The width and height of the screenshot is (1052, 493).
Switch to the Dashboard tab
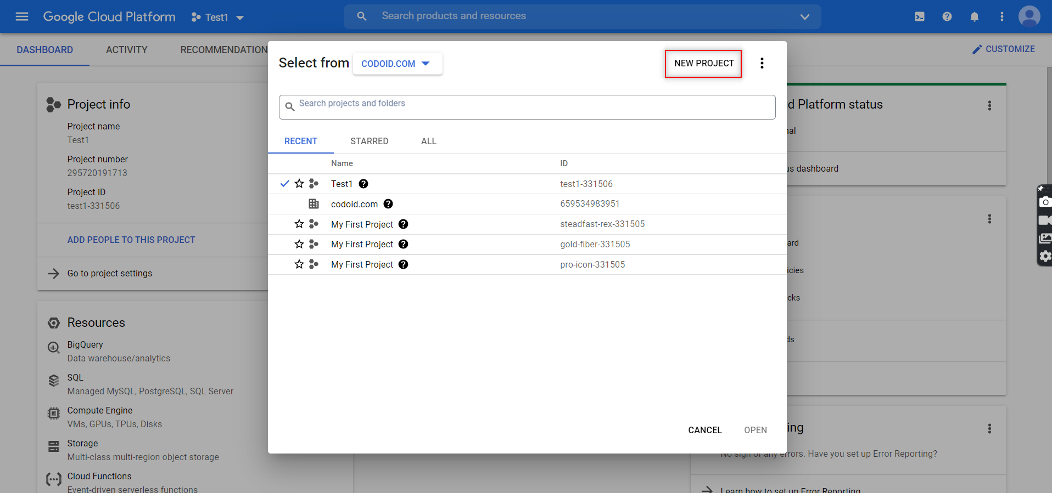(44, 50)
